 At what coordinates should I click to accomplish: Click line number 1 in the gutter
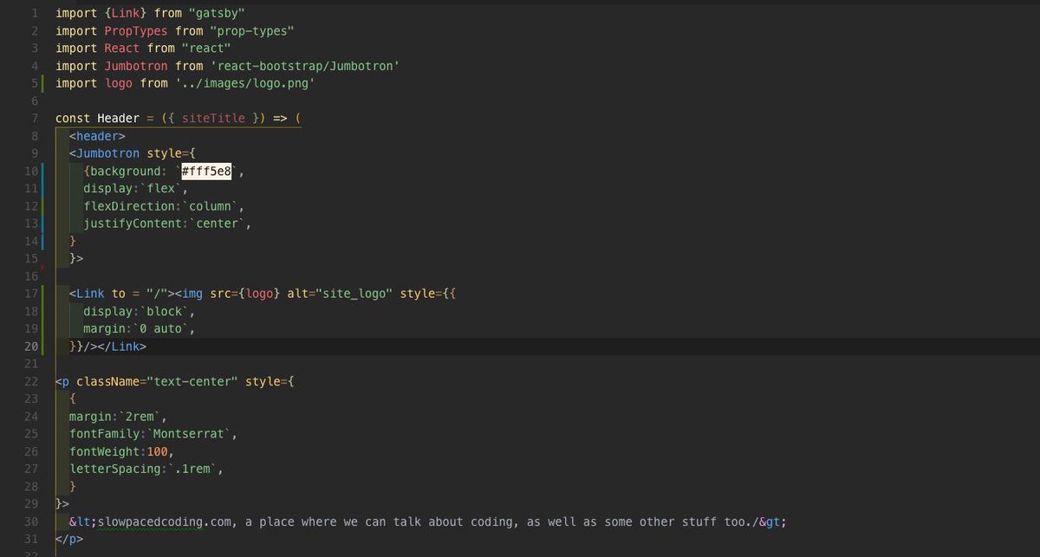(34, 14)
